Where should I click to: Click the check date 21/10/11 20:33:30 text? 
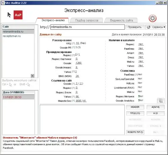154,35
